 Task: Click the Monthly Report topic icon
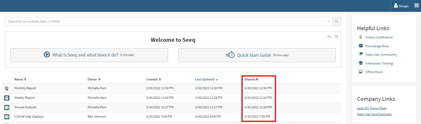[x=7, y=88]
